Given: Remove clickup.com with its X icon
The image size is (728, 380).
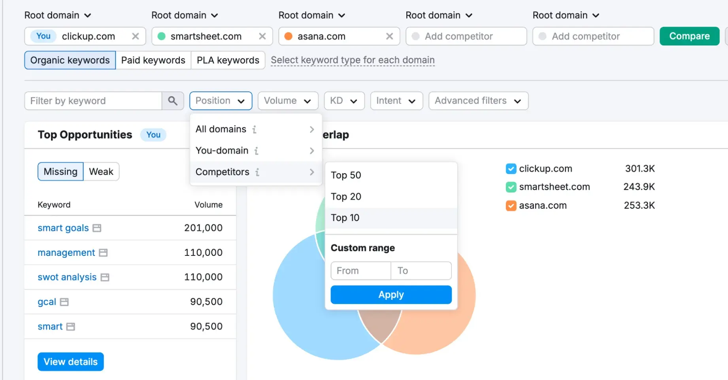Looking at the screenshot, I should pyautogui.click(x=135, y=36).
